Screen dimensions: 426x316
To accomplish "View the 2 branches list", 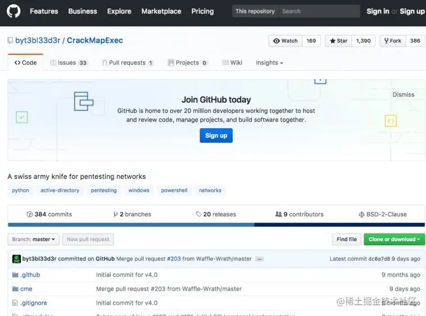I will [132, 214].
